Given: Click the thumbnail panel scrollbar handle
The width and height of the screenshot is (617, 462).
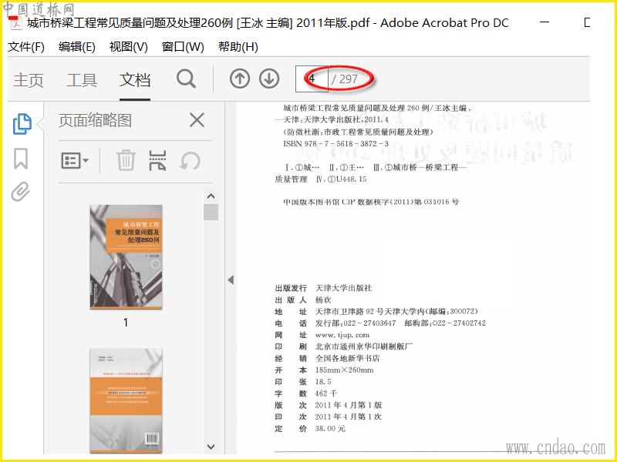Looking at the screenshot, I should [x=211, y=213].
